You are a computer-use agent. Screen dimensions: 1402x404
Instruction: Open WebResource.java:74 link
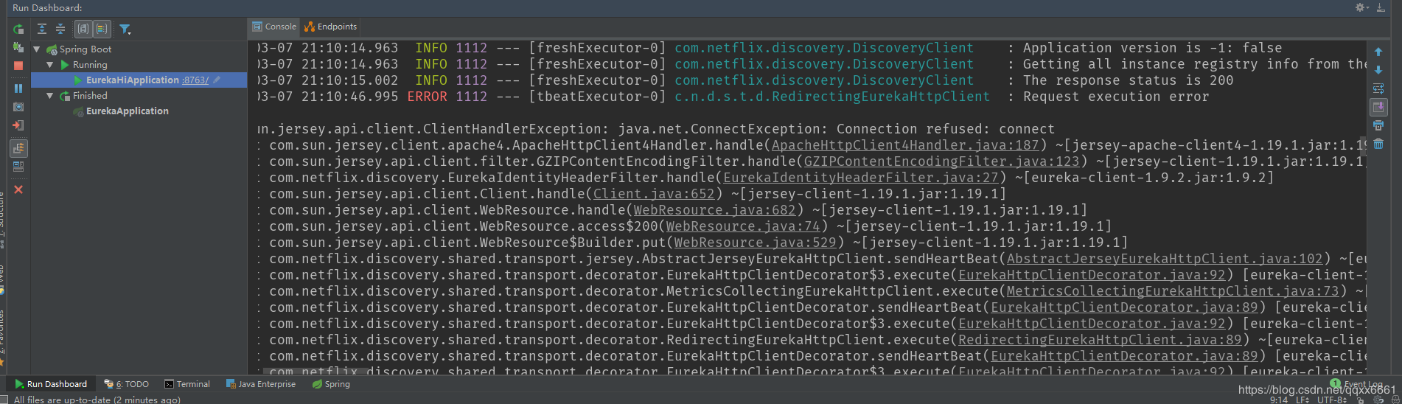[743, 226]
